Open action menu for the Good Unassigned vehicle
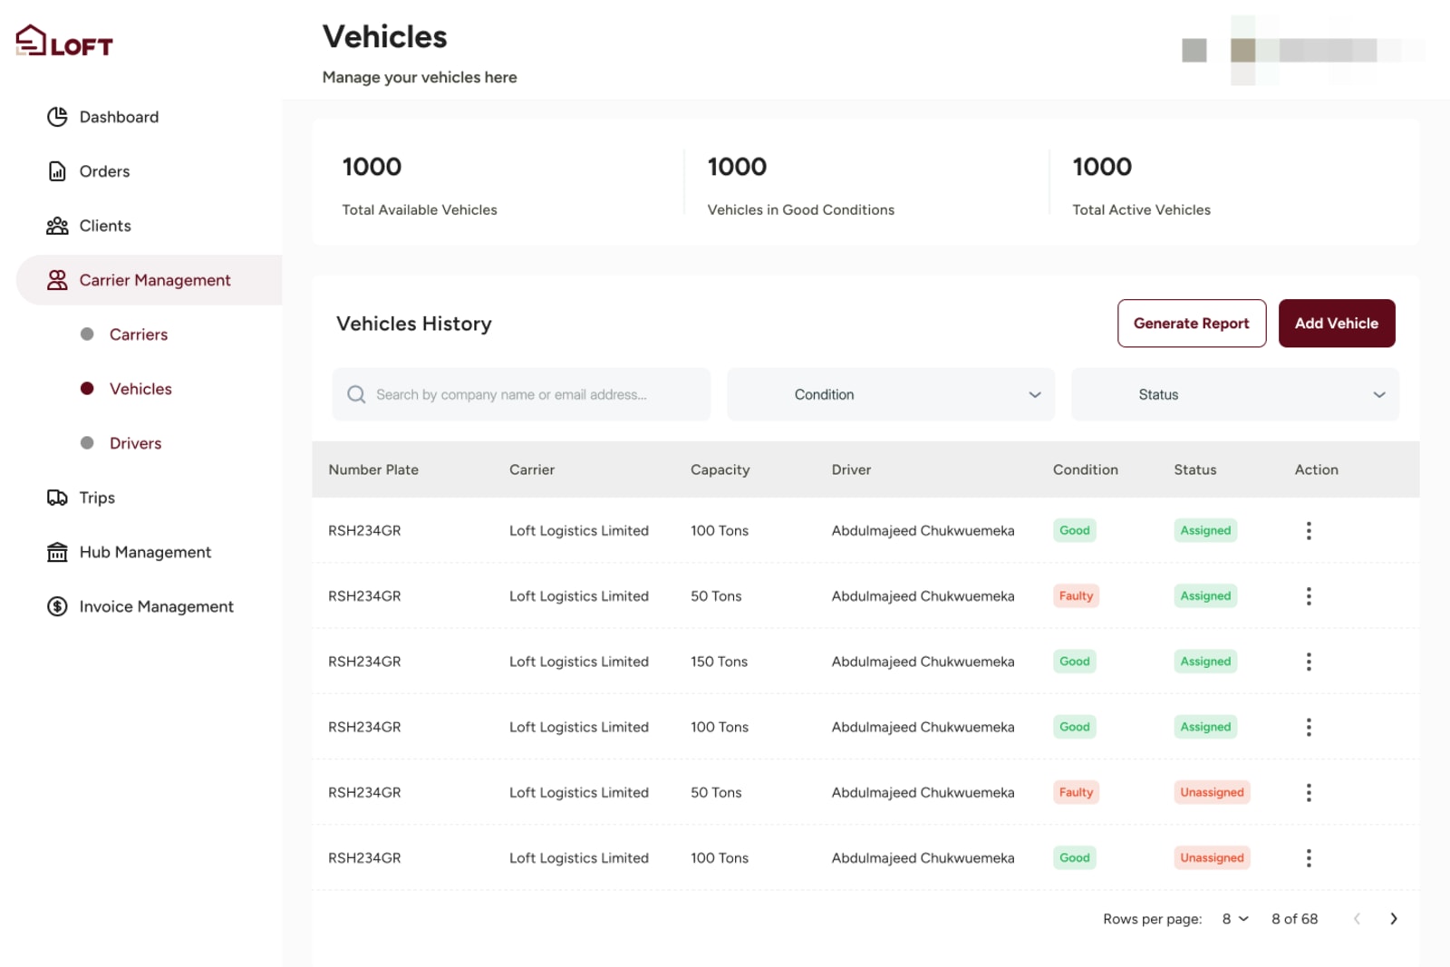Viewport: 1450px width, 967px height. (1309, 858)
